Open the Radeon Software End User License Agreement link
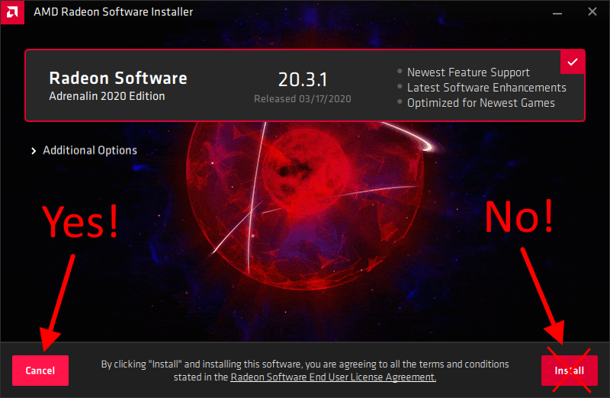 (x=333, y=377)
